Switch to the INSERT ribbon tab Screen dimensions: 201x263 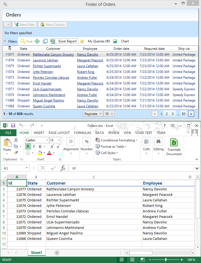point(39,133)
